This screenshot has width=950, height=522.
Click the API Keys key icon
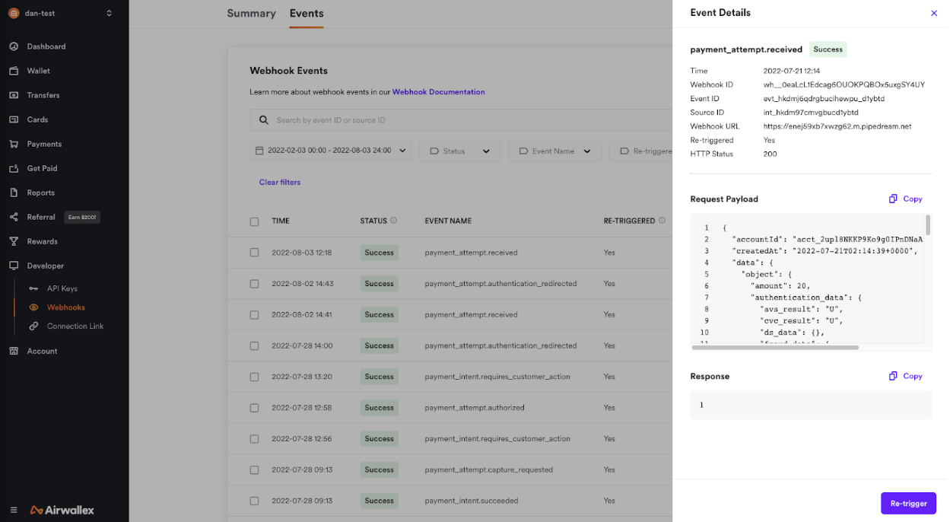click(33, 288)
